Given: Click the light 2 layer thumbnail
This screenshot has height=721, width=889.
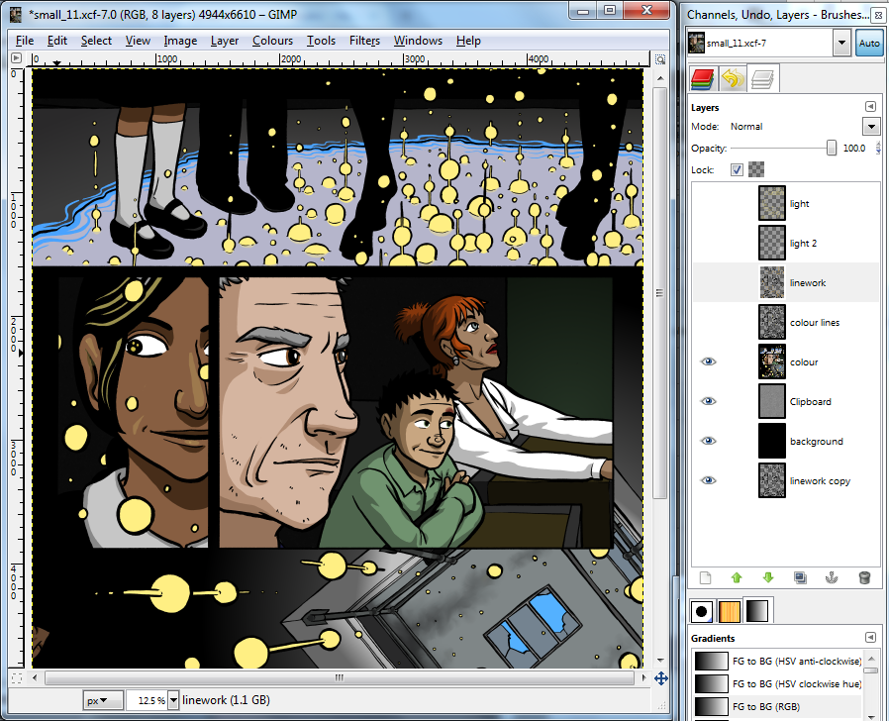Looking at the screenshot, I should 772,243.
